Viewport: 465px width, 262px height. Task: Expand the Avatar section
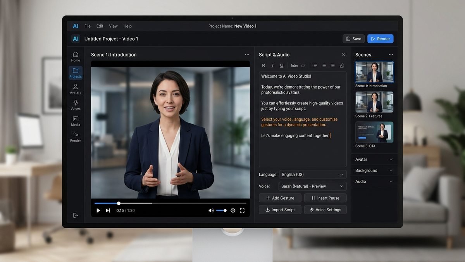[x=374, y=160]
